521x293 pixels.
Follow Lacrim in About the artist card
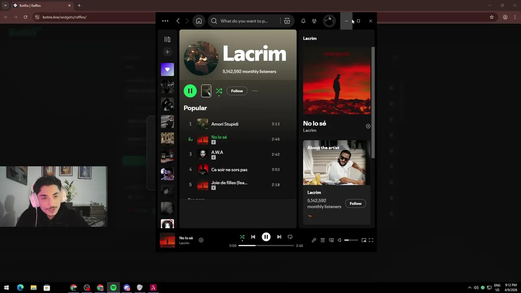(355, 203)
